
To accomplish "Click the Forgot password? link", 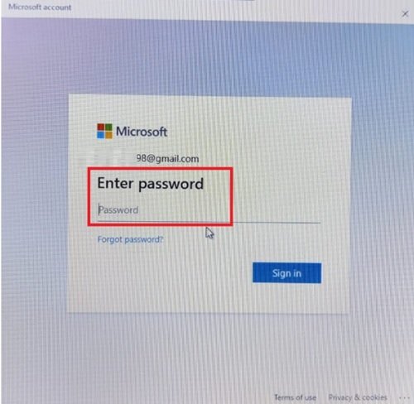I will (130, 239).
